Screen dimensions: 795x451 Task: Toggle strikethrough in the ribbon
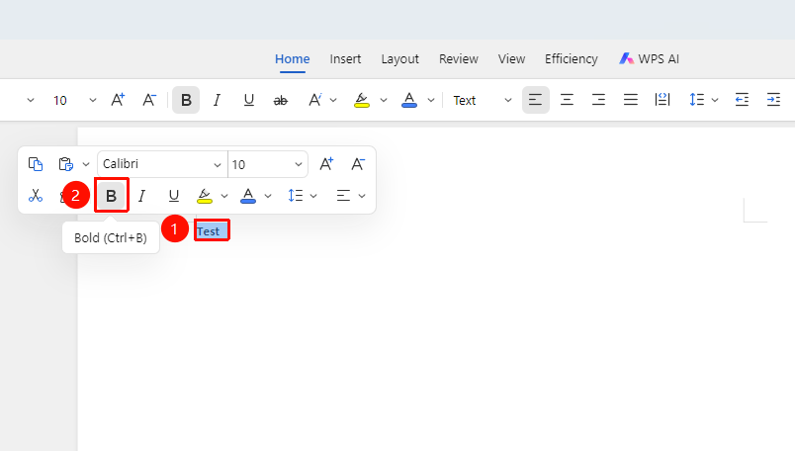click(281, 101)
